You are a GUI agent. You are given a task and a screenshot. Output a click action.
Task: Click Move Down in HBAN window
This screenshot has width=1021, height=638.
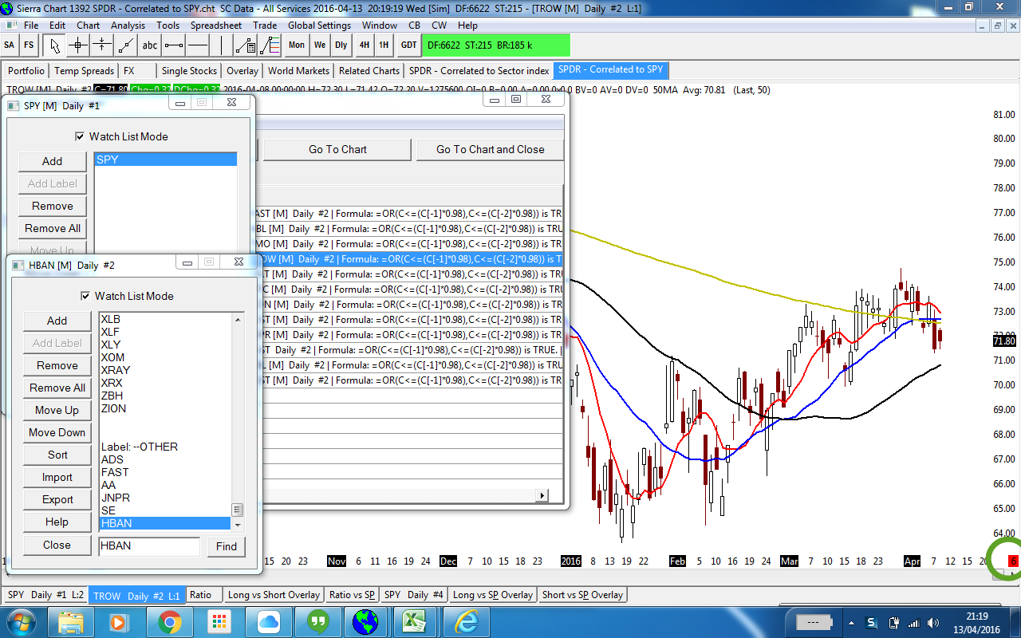pyautogui.click(x=57, y=432)
